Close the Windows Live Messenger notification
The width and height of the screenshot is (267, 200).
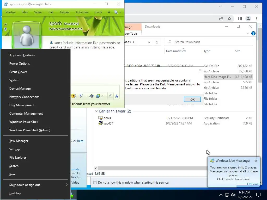256,160
